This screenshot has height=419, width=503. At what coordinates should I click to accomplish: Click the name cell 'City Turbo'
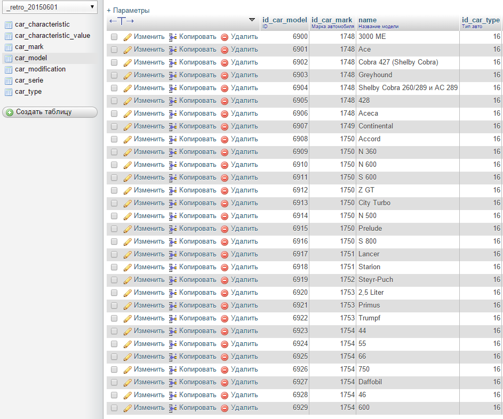point(374,203)
